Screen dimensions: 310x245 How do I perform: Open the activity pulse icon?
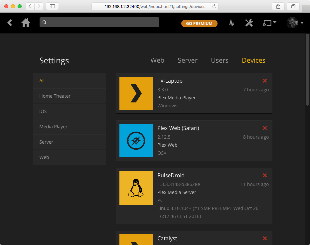231,23
